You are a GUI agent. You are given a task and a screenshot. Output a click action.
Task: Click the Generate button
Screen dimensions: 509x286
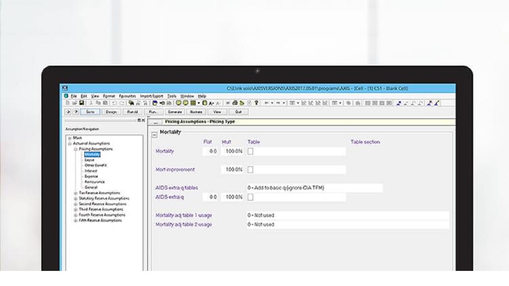(175, 112)
